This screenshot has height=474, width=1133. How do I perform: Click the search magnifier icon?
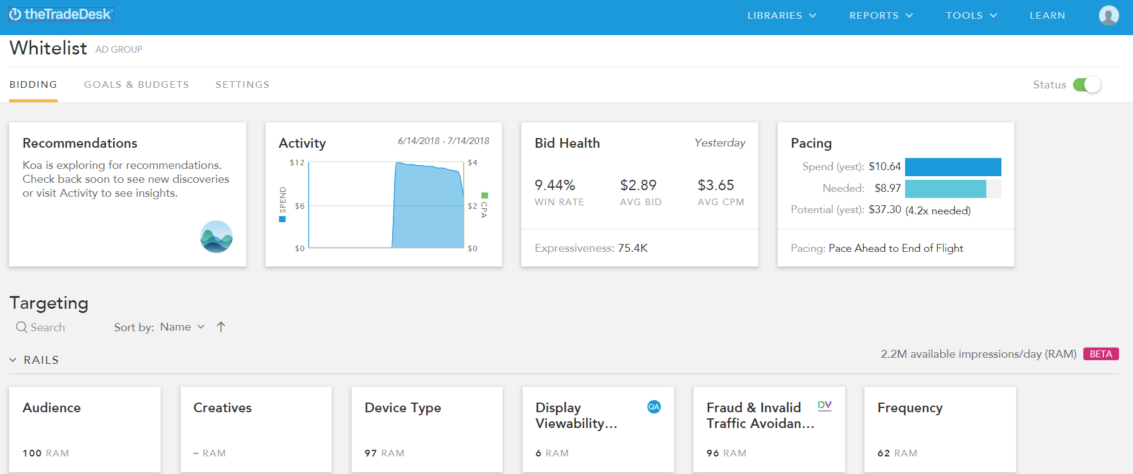[21, 328]
